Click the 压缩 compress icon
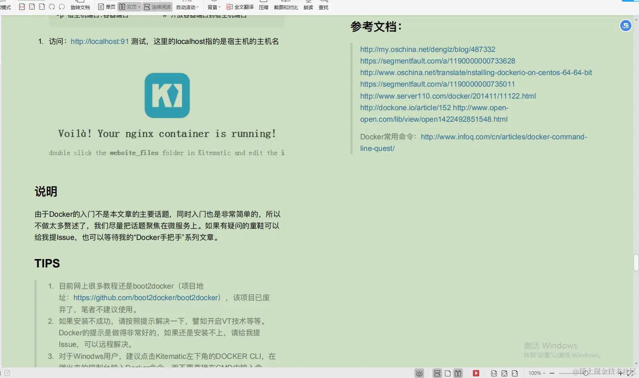The height and width of the screenshot is (378, 639). [264, 7]
